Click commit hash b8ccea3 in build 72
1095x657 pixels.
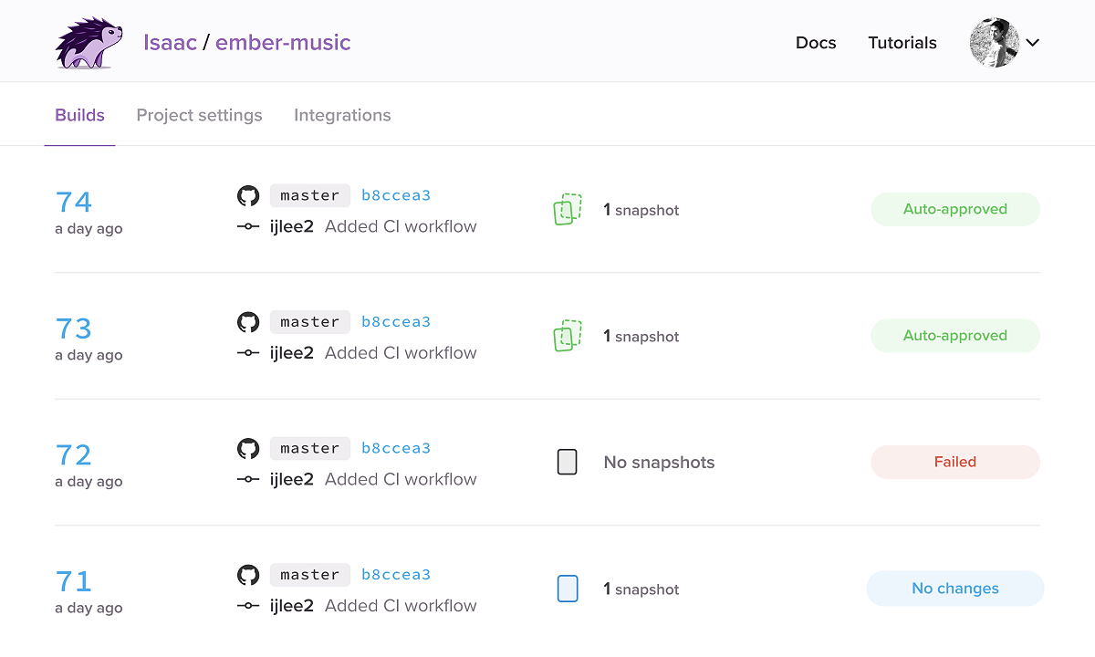coord(396,448)
